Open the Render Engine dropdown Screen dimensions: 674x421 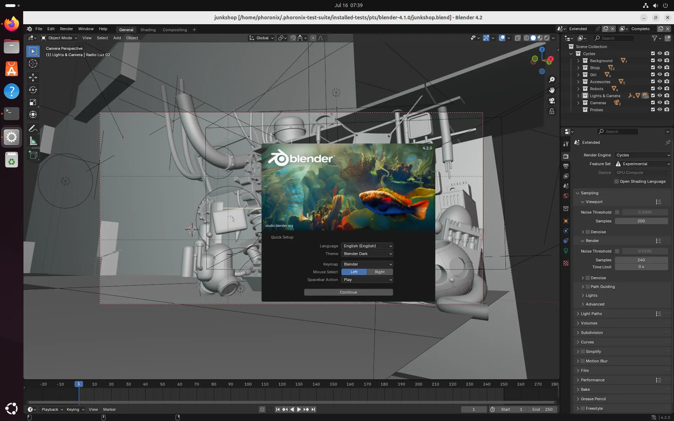(642, 155)
